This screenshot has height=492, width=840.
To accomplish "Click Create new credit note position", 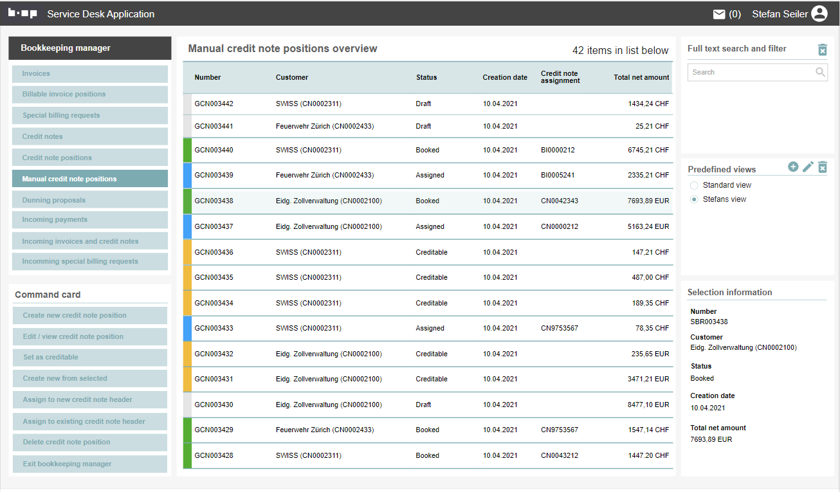I will [90, 315].
